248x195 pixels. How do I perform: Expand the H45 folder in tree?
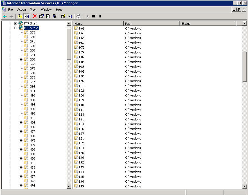(x=21, y=141)
